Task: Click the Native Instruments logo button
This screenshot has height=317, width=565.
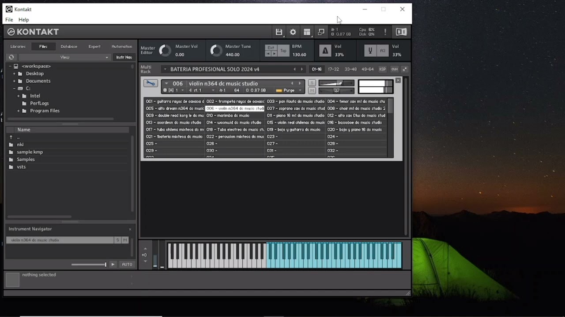Action: coord(401,32)
